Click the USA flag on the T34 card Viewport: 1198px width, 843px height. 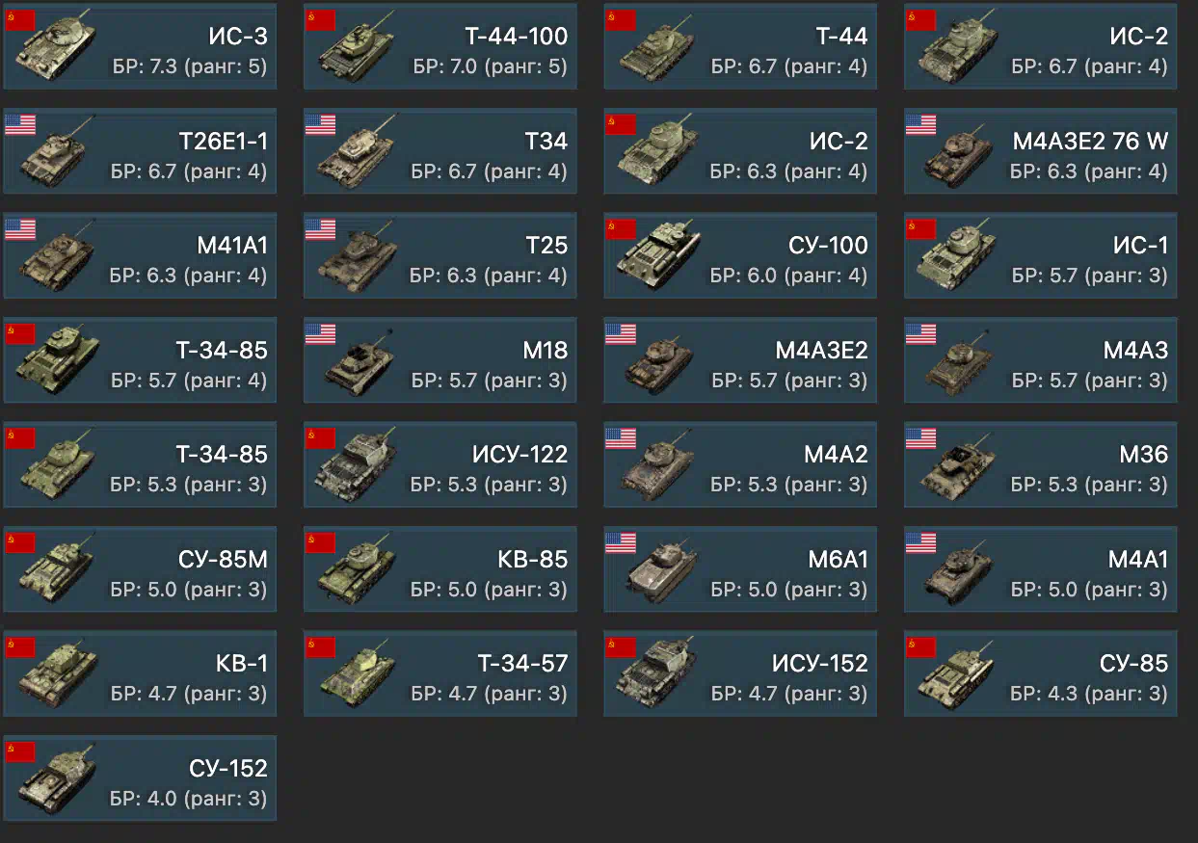point(320,124)
